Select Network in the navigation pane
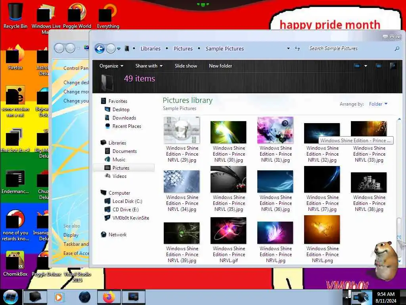Image resolution: width=406 pixels, height=305 pixels. (x=114, y=234)
